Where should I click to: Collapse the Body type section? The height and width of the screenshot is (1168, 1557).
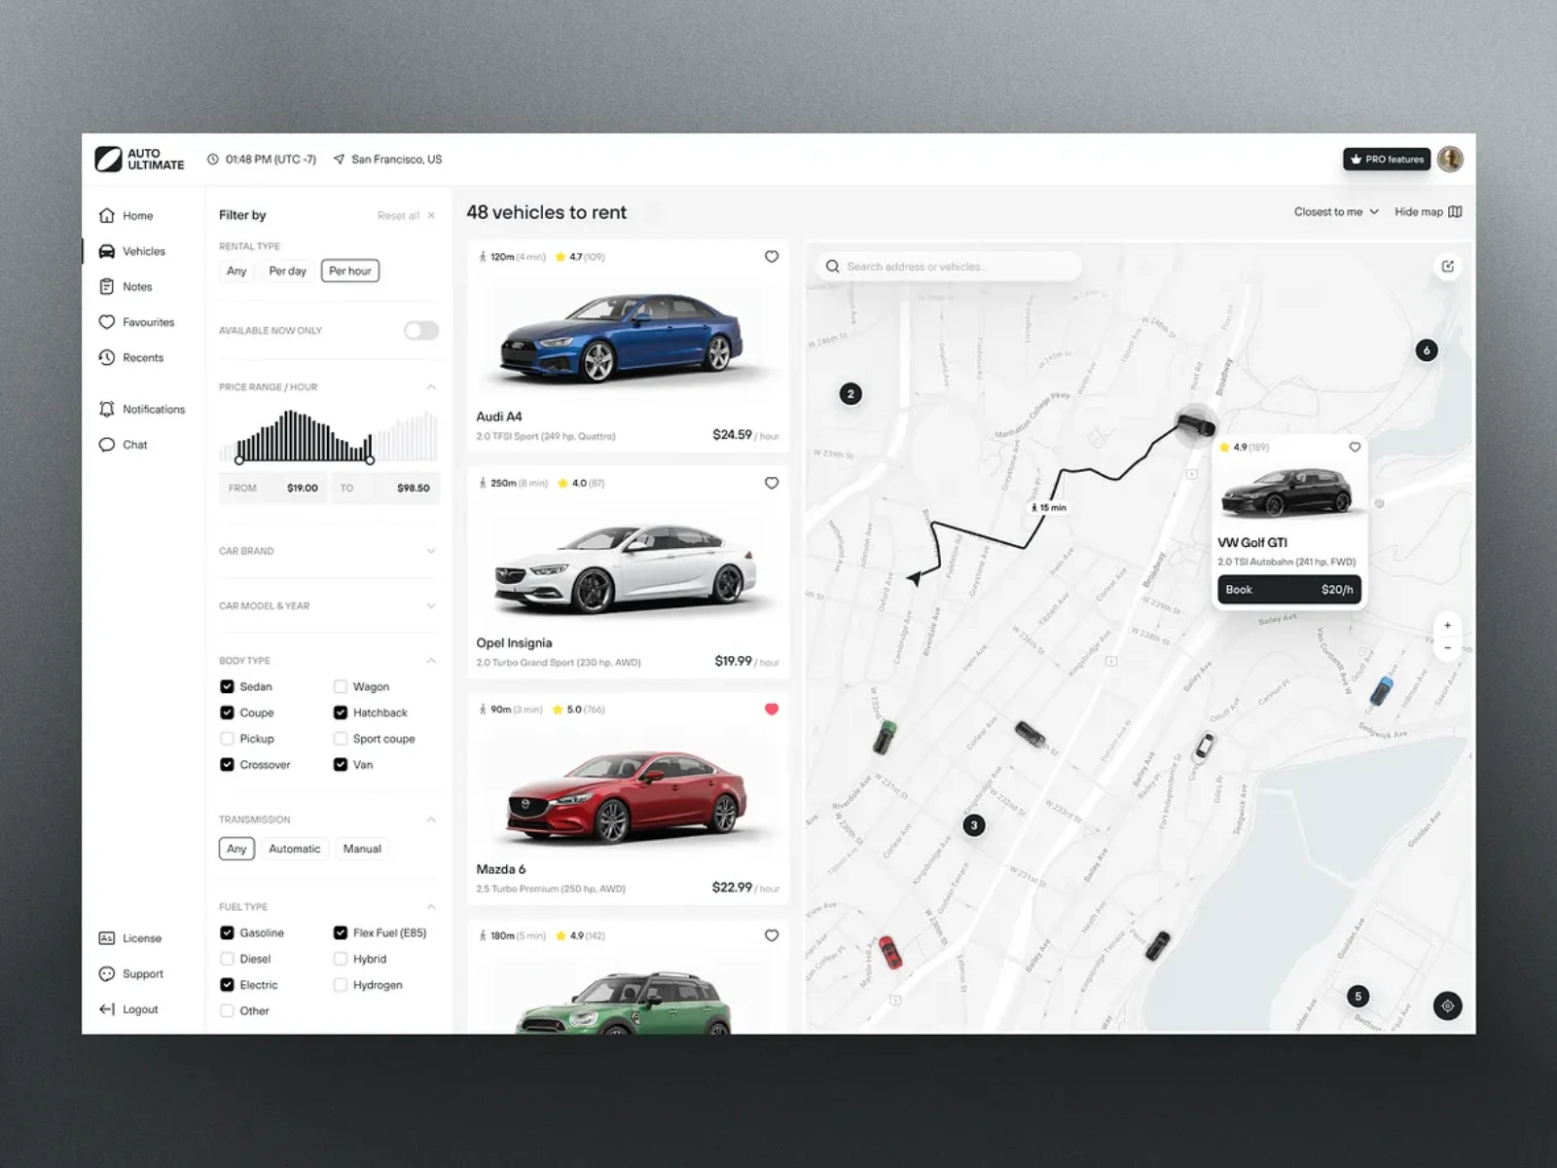[431, 661]
